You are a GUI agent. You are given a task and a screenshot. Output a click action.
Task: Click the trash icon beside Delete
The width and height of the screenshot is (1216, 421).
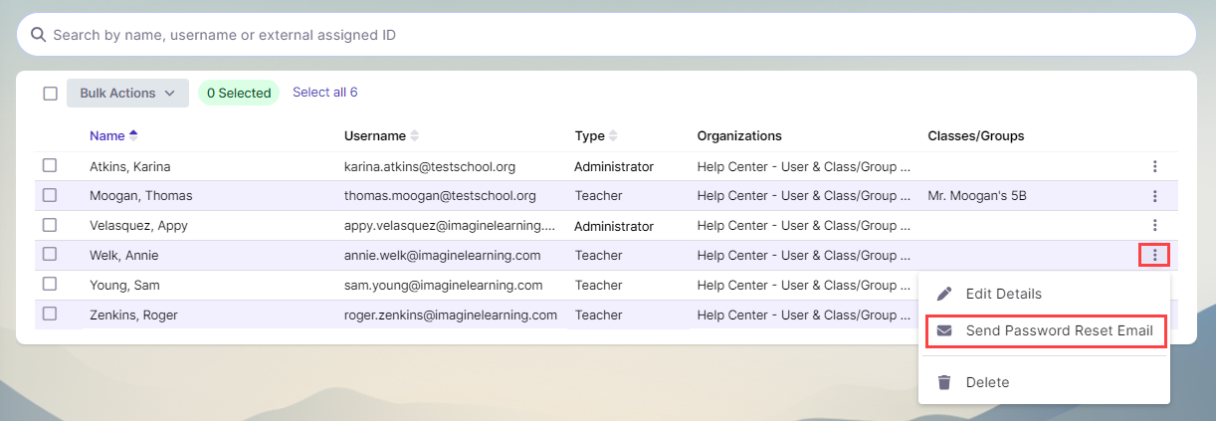944,382
